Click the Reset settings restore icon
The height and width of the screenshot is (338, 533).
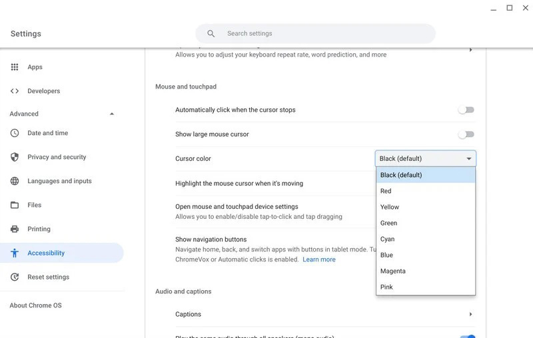pos(15,277)
